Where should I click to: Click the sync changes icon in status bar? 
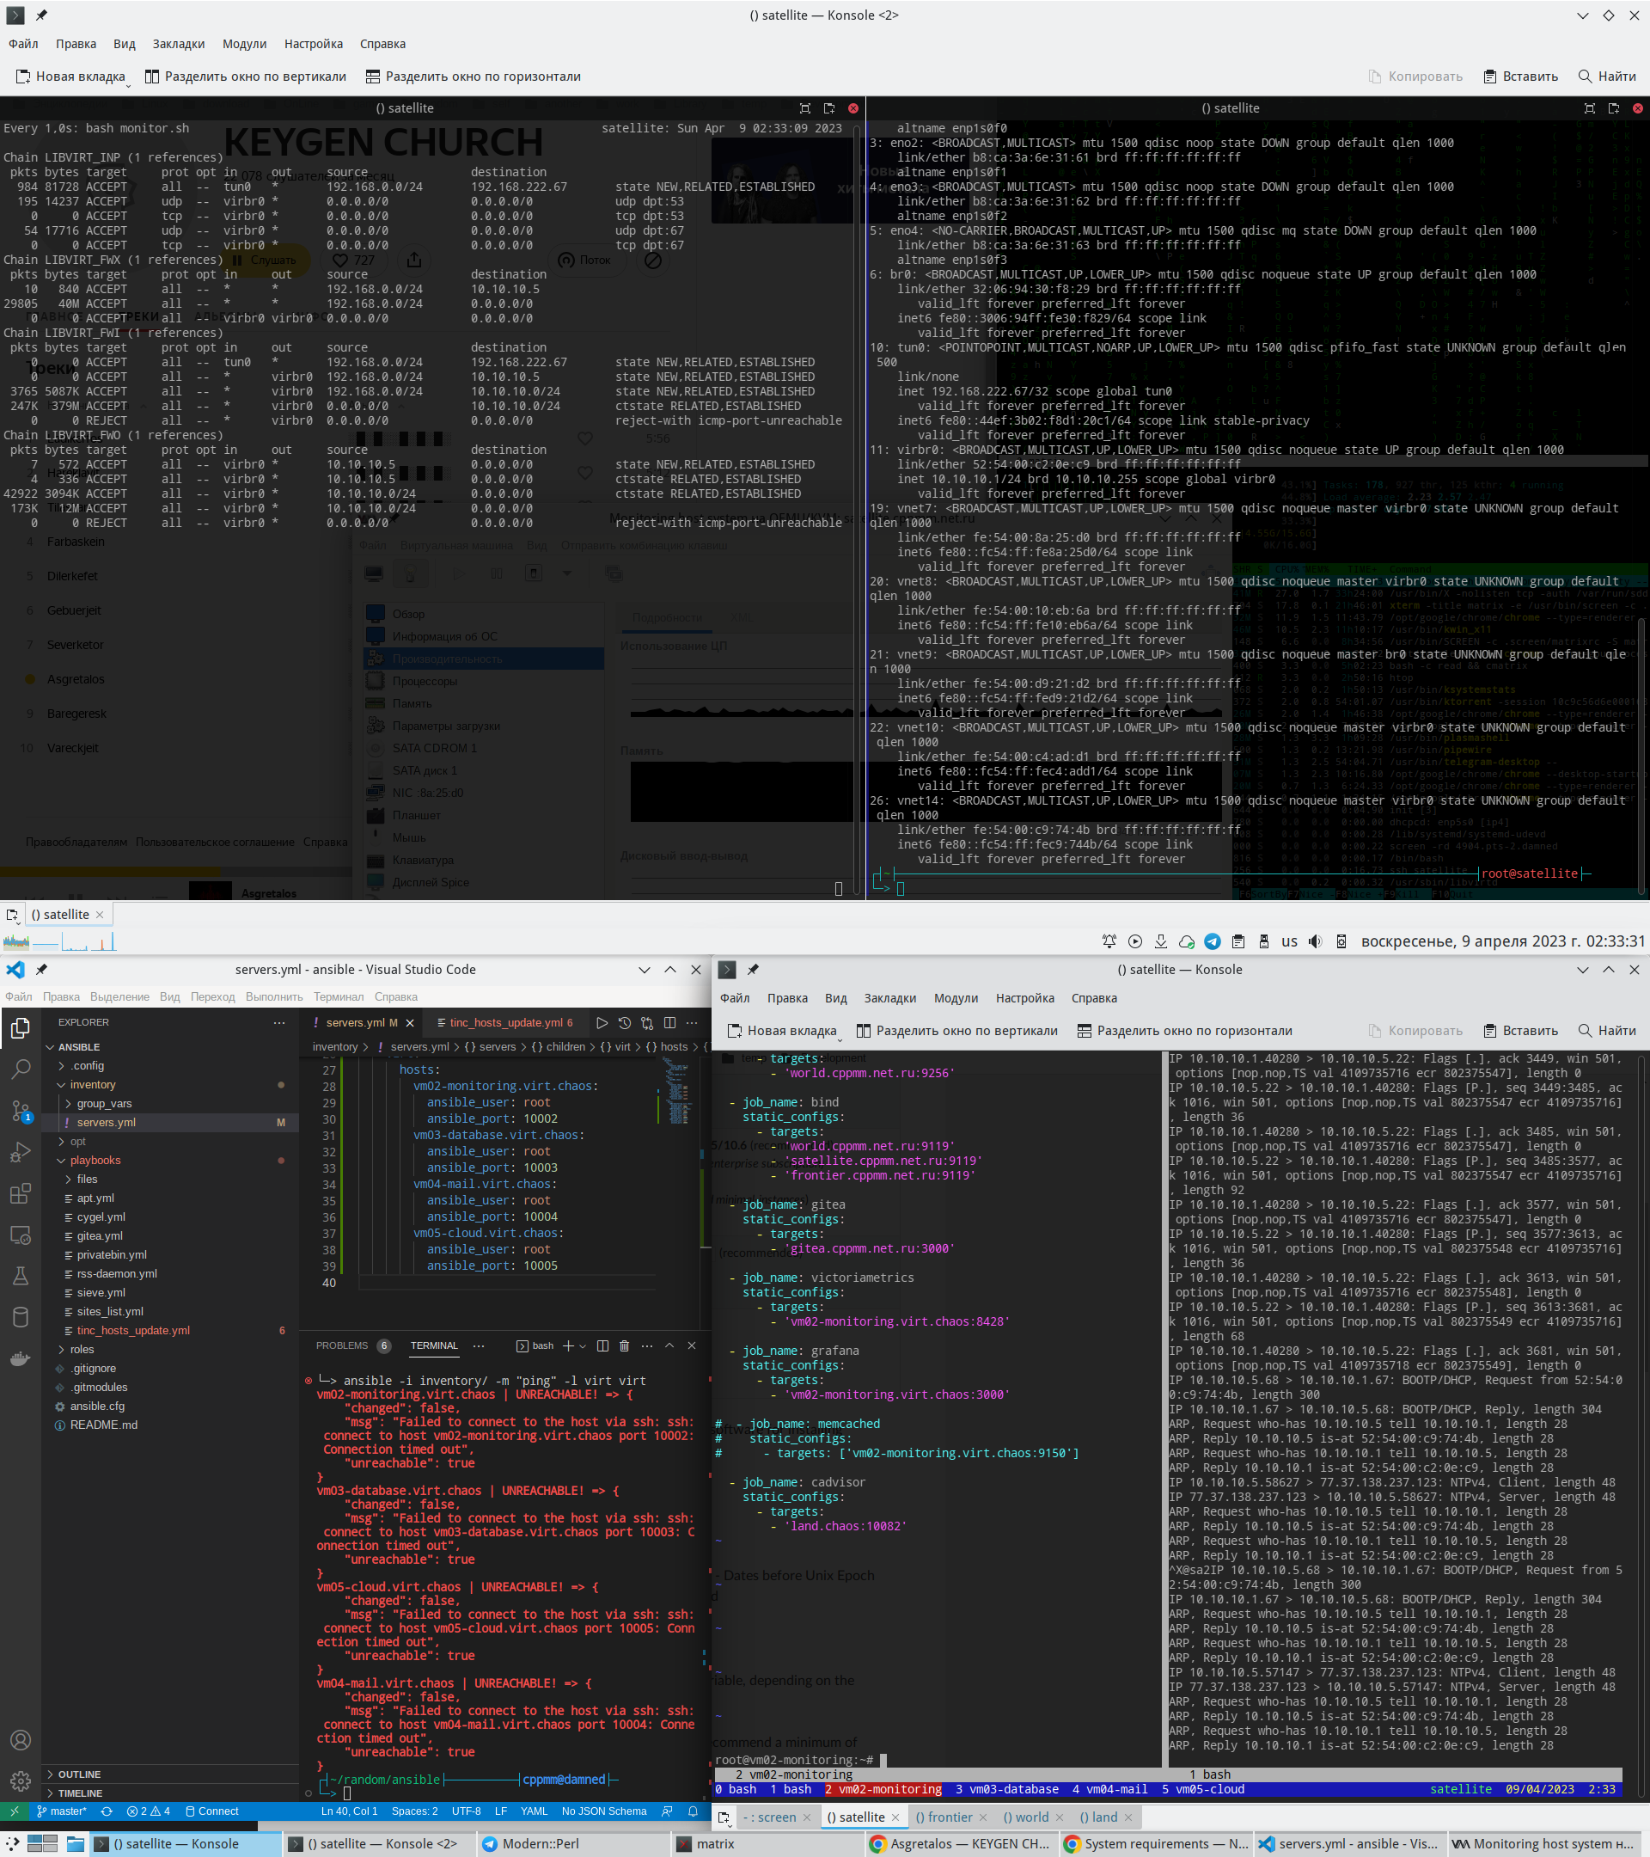[107, 1811]
